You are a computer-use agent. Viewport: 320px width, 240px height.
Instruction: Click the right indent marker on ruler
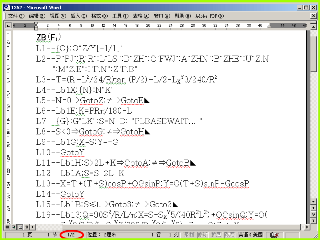click(269, 26)
